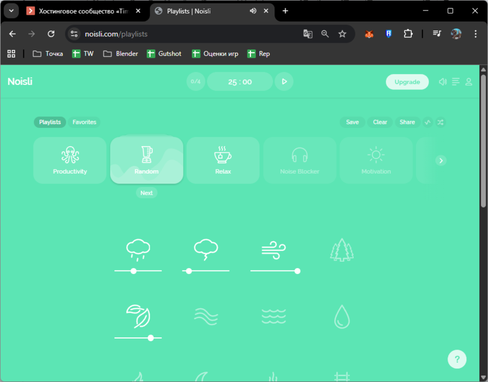Switch to the Favorites tab

[x=84, y=122]
